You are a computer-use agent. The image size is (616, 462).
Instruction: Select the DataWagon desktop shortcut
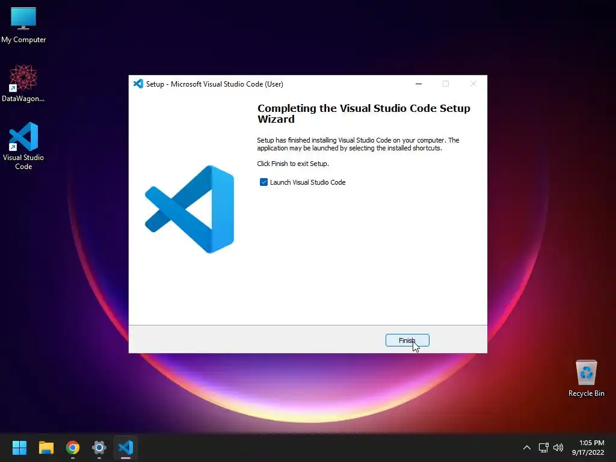tap(23, 83)
